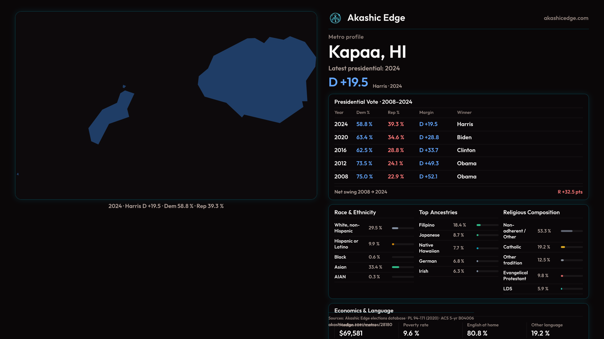This screenshot has width=604, height=339.
Task: Click the D +19.5 headline margin
Action: (348, 82)
